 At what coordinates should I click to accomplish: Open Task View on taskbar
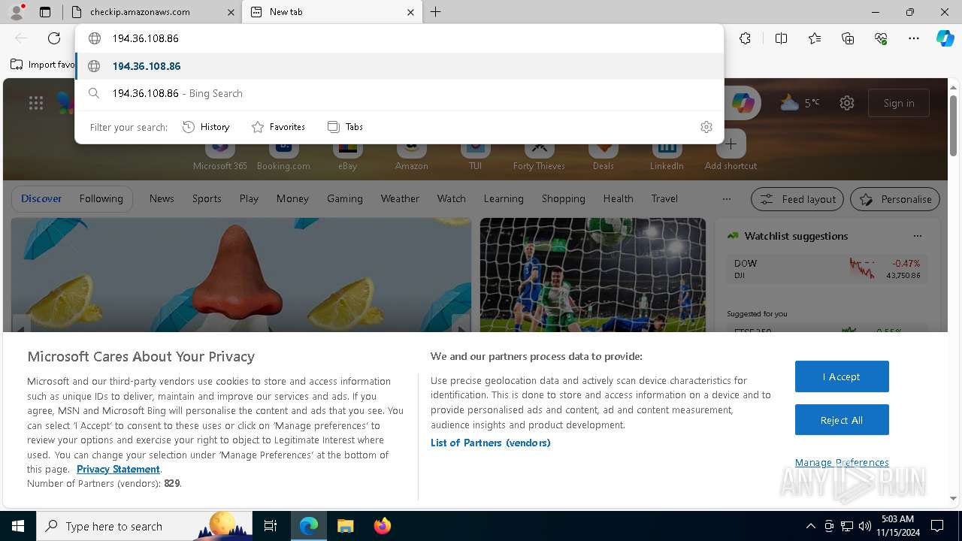(x=271, y=526)
